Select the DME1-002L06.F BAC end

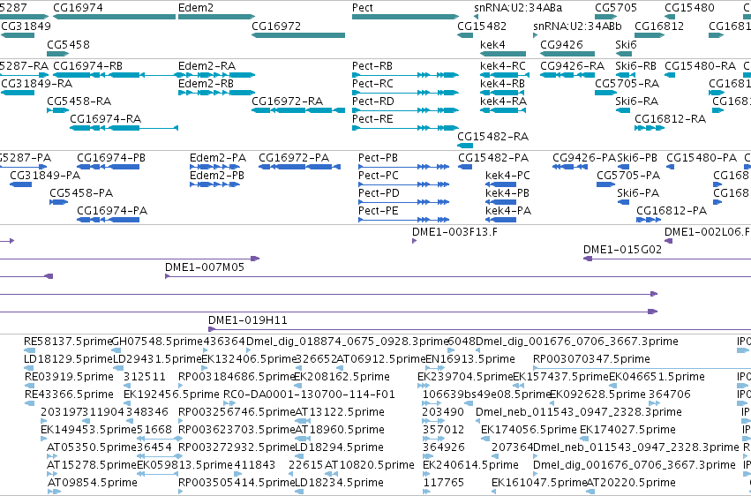669,241
